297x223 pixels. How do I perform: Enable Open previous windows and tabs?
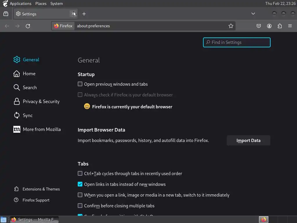pyautogui.click(x=80, y=84)
